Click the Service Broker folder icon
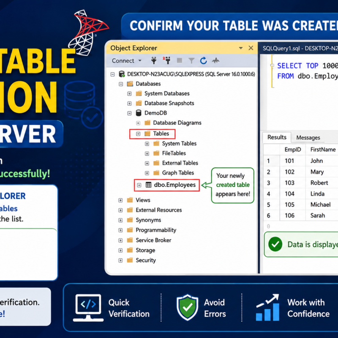This screenshot has width=338, height=338. pyautogui.click(x=130, y=240)
